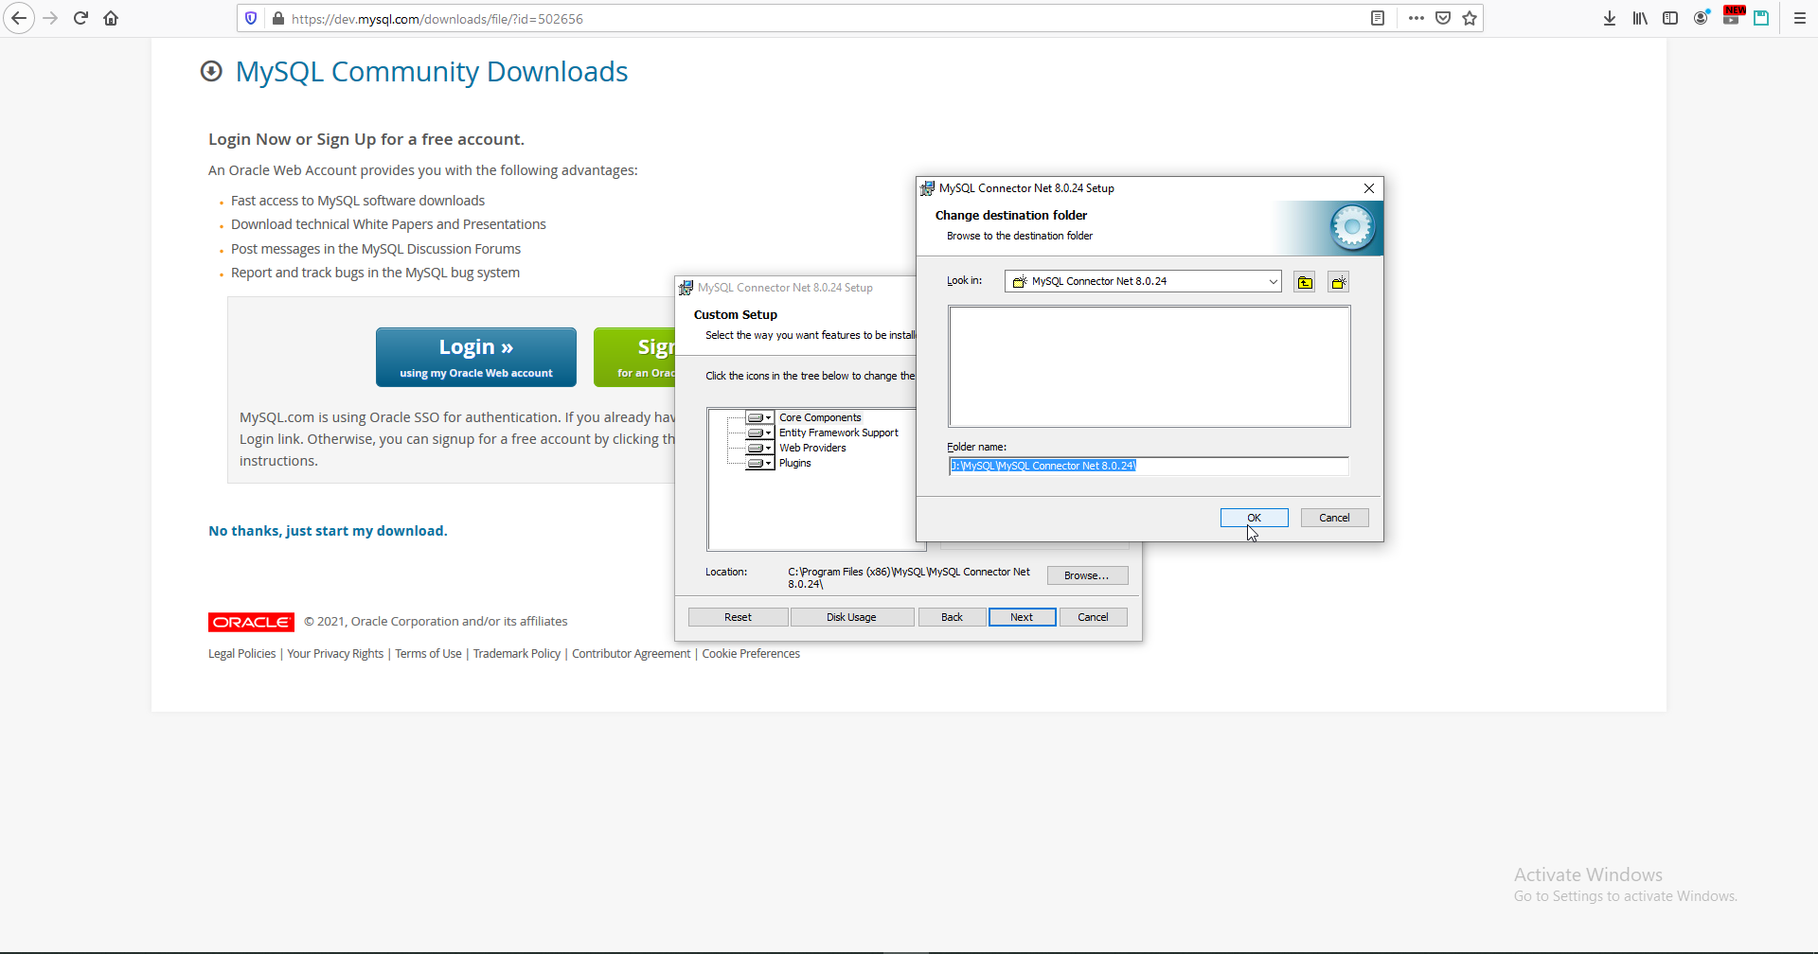The image size is (1818, 954).
Task: Open Entity Framework Support feature dropdown
Action: [x=759, y=433]
